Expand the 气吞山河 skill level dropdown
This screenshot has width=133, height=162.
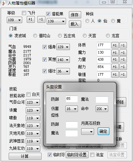coord(33,102)
